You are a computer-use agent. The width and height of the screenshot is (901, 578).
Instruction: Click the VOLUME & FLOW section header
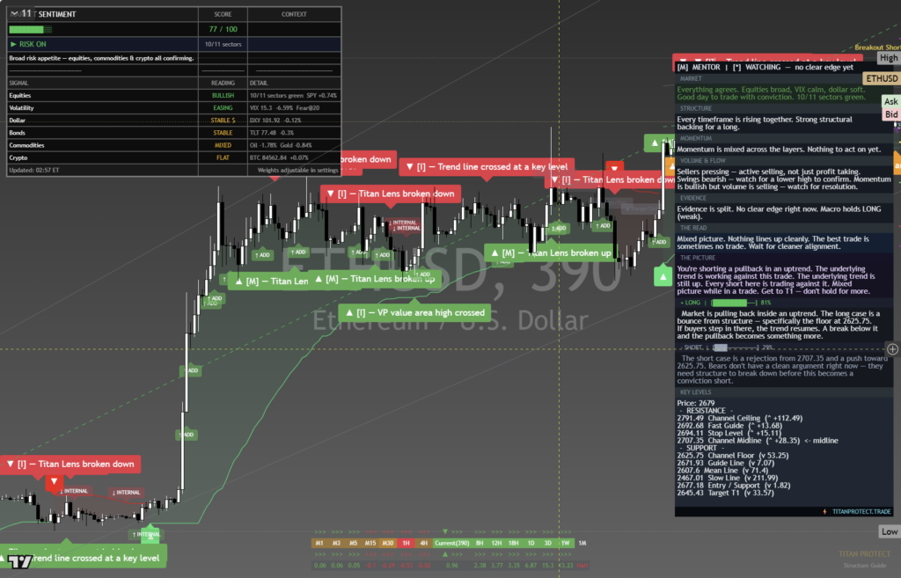tap(702, 161)
